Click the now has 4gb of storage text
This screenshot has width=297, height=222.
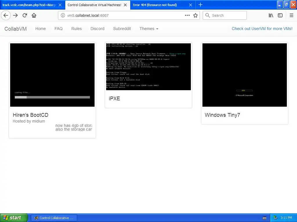tap(74, 125)
